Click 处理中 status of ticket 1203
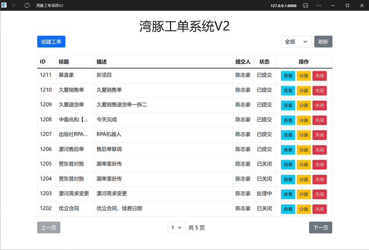Image resolution: width=369 pixels, height=250 pixels. (x=264, y=194)
